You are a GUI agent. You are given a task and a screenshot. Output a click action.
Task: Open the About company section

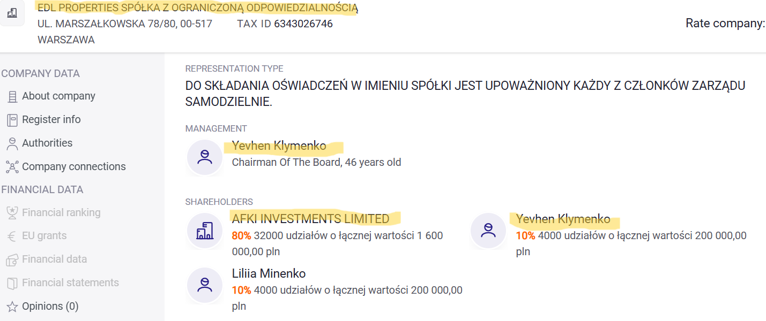(x=58, y=96)
